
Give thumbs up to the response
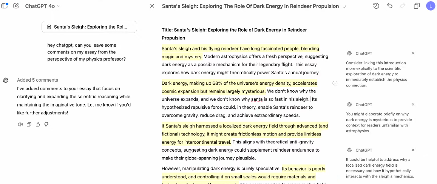(x=38, y=125)
